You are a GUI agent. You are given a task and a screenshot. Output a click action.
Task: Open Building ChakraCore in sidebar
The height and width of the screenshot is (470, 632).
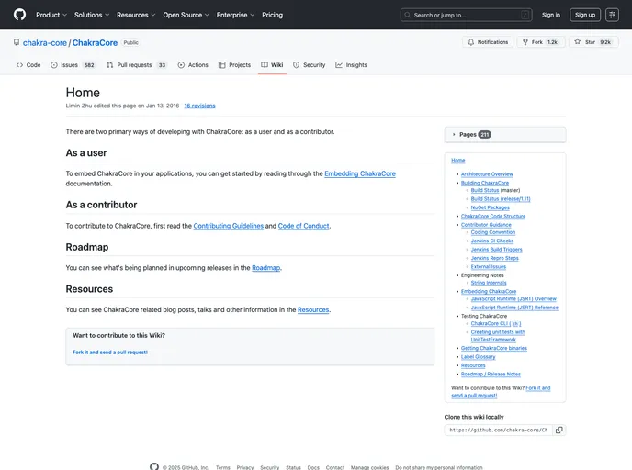point(485,183)
